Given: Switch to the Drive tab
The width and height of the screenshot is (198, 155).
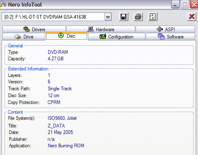Looking at the screenshot, I should pos(24,37).
